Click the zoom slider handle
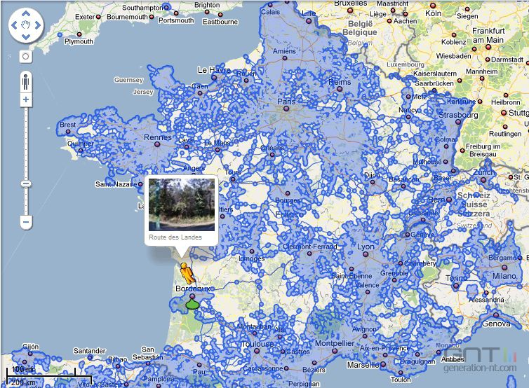 coord(26,183)
